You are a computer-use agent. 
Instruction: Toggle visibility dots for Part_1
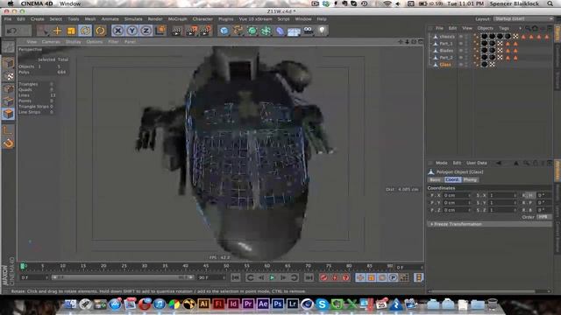point(466,44)
